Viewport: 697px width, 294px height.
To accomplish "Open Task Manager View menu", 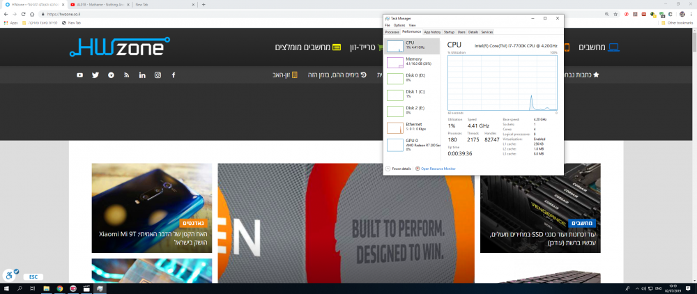I will (412, 25).
